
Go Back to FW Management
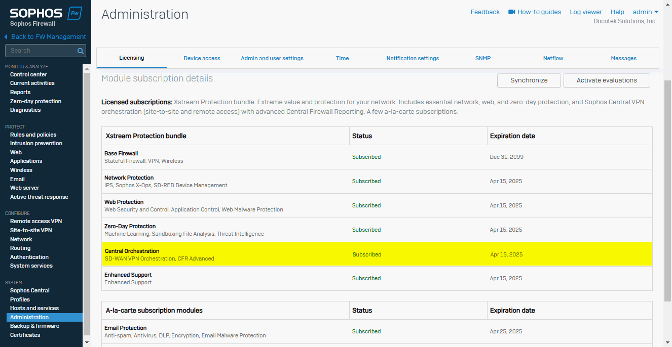(49, 37)
